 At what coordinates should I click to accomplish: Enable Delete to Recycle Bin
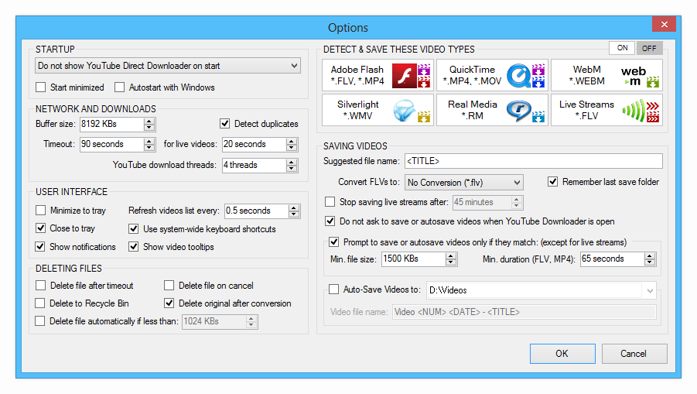(x=41, y=303)
